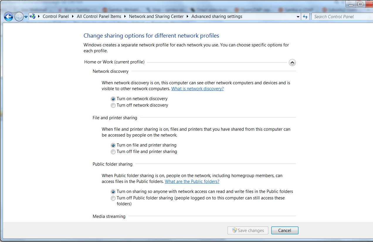Select Turn off file and printer sharing
Viewport: 373px width, 242px height.
(x=113, y=152)
